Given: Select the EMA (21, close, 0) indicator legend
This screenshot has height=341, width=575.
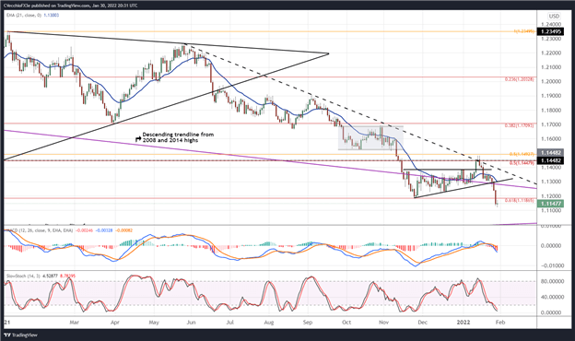Looking at the screenshot, I should [x=32, y=15].
